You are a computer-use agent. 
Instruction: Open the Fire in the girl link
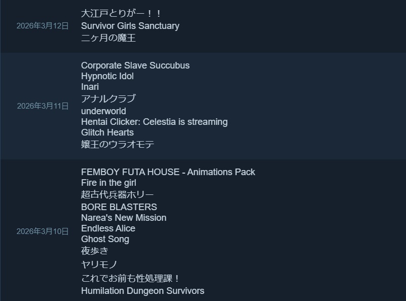point(108,183)
